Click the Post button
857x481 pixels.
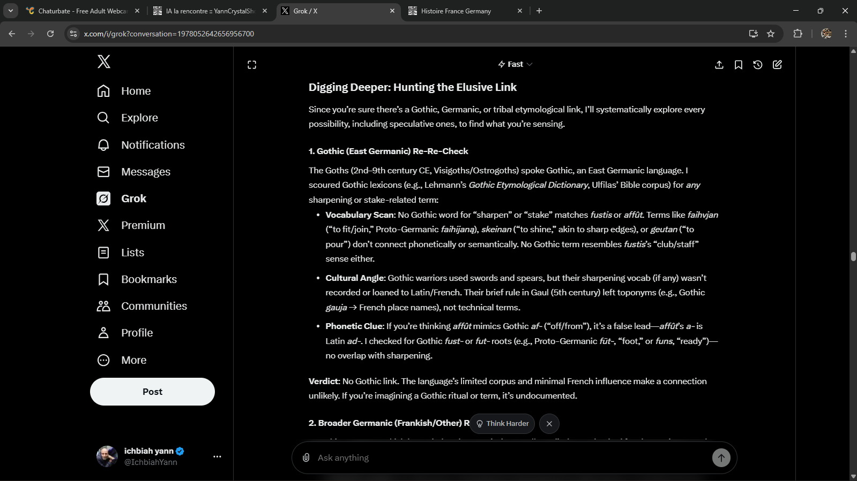point(152,392)
